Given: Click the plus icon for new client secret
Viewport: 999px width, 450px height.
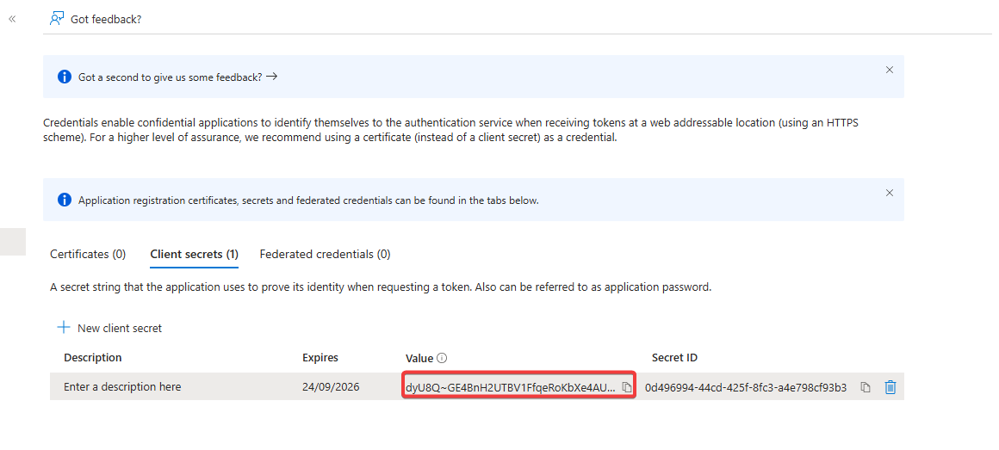Looking at the screenshot, I should pos(63,328).
